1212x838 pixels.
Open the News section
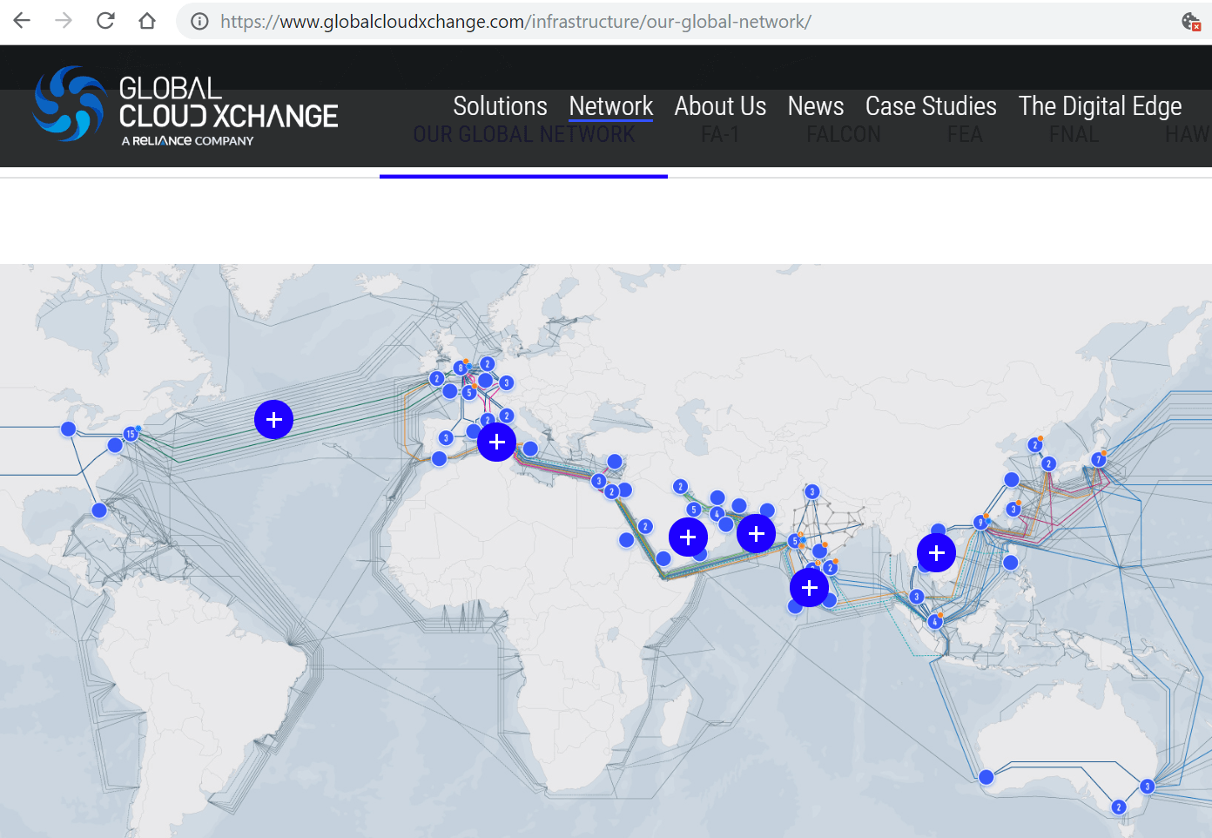point(815,105)
